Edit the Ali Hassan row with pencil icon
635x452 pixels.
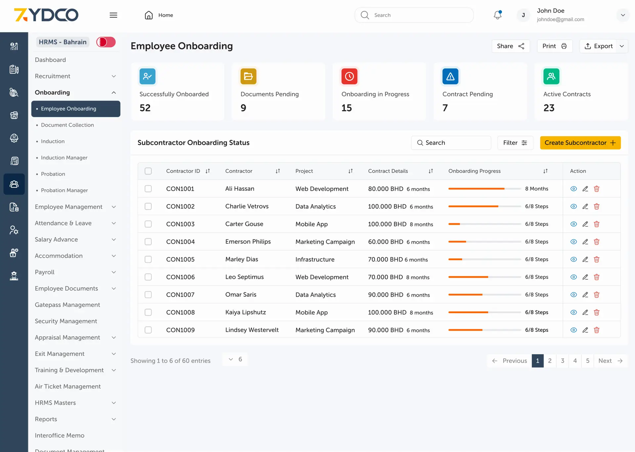point(585,189)
